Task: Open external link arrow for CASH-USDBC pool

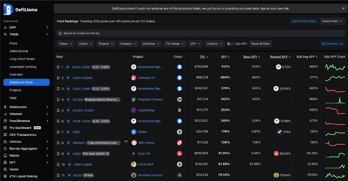Action: point(68,78)
